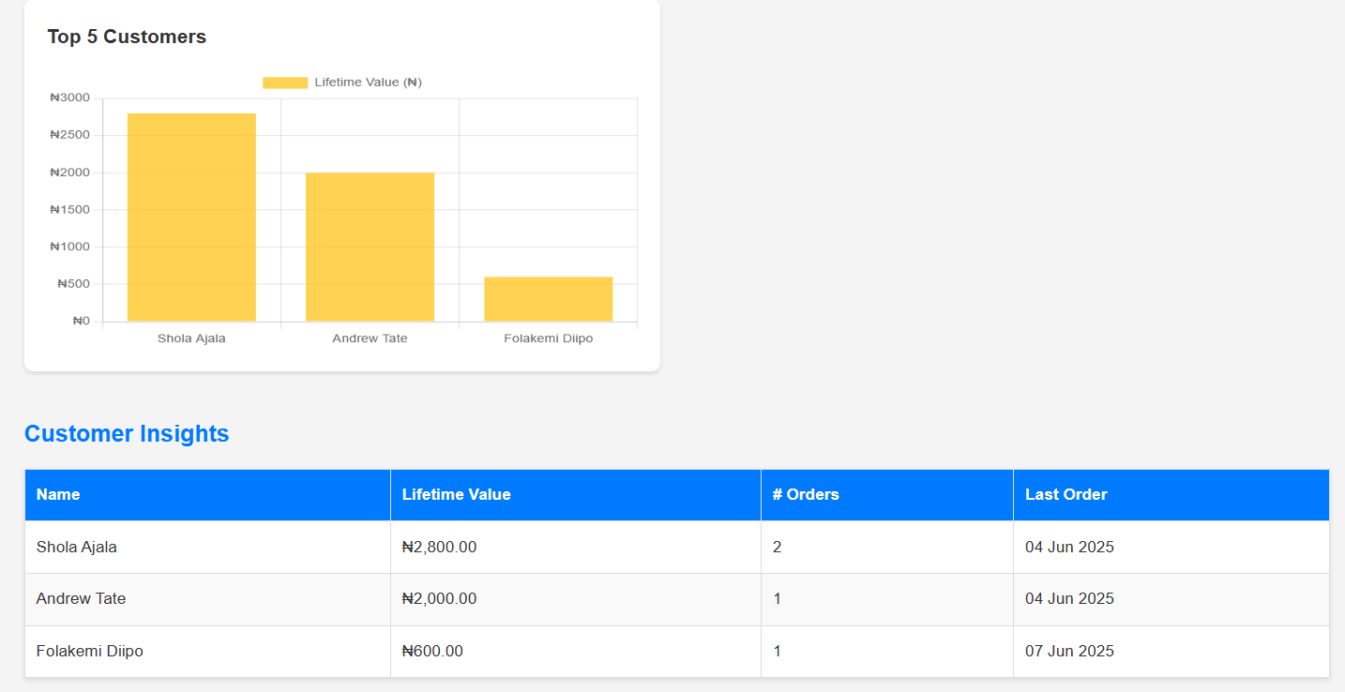Select Folakemi Diipo name in table
1345x692 pixels.
click(x=90, y=651)
